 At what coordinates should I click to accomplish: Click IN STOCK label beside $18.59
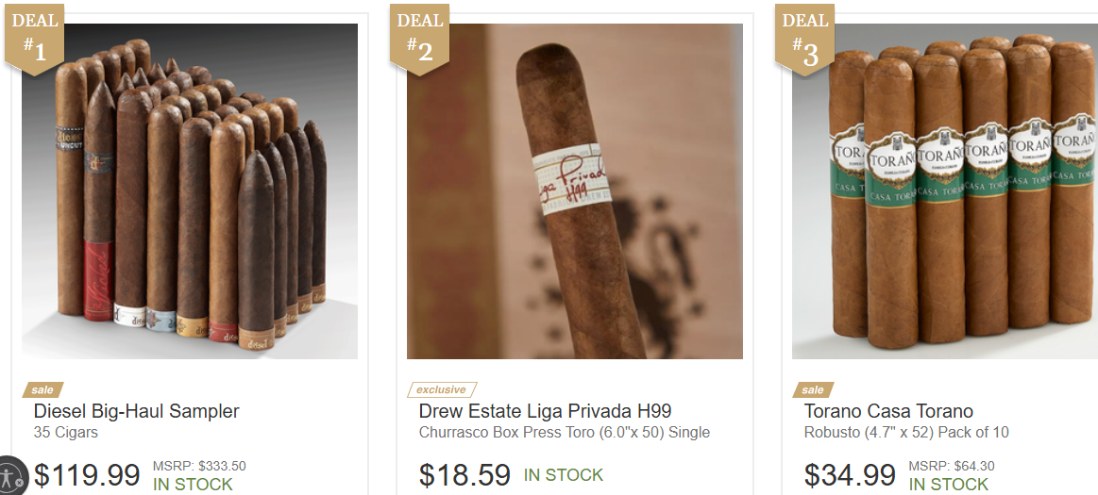point(564,475)
